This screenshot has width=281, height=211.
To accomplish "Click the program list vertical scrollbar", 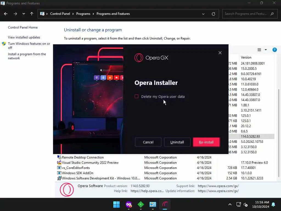I will [279, 133].
